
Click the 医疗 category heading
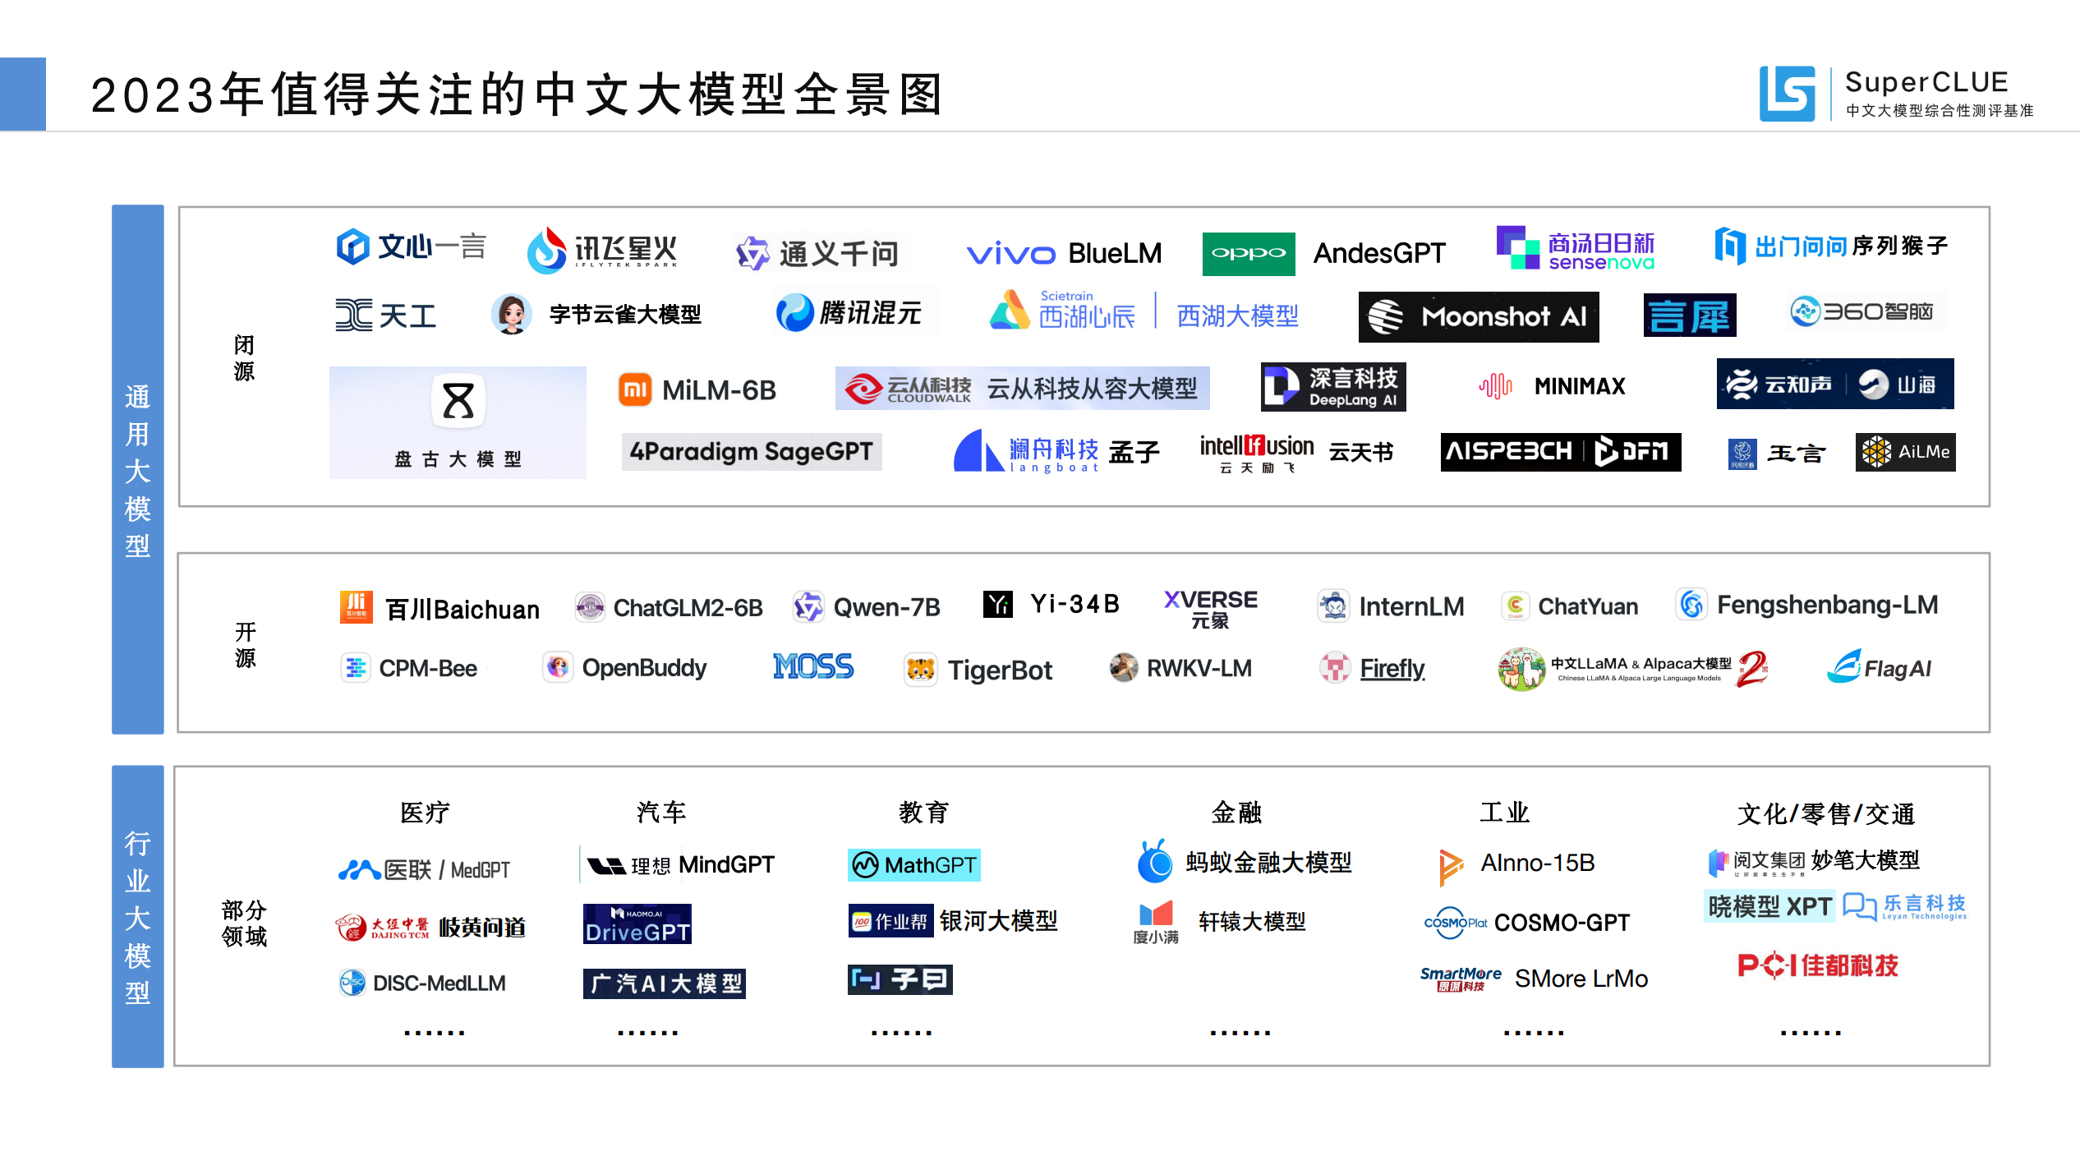tap(425, 813)
